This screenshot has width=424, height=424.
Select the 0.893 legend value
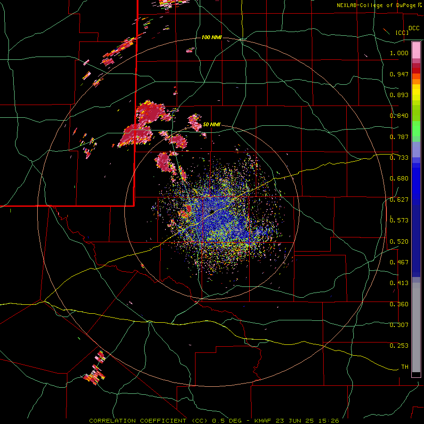coord(399,95)
